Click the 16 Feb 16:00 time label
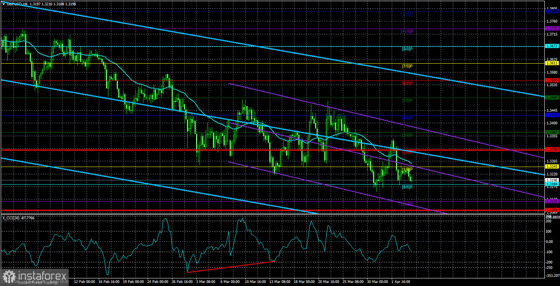 [109, 282]
